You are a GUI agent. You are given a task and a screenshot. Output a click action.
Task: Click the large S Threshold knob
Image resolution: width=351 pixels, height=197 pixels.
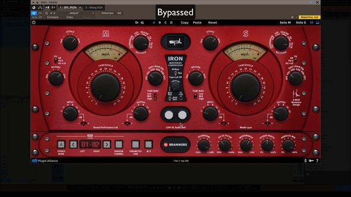(246, 88)
